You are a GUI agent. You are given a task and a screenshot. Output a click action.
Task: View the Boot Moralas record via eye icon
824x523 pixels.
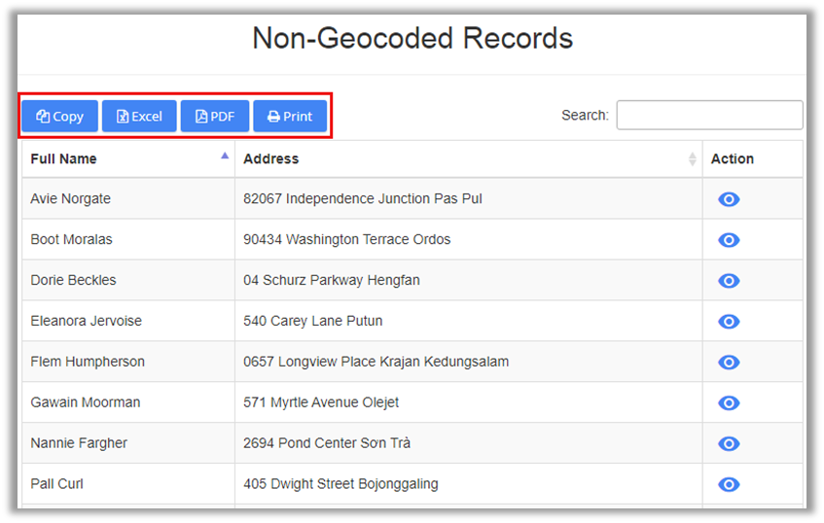pos(729,240)
